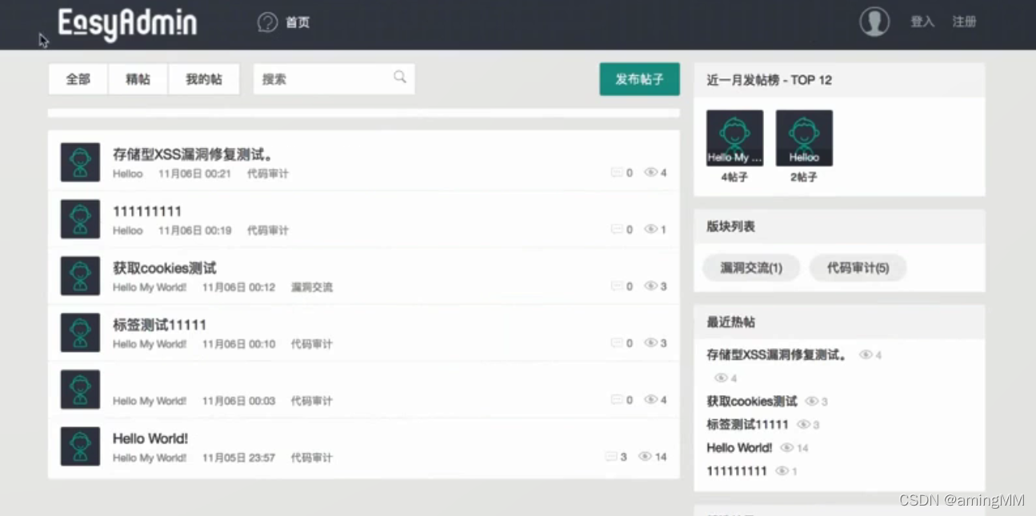The height and width of the screenshot is (516, 1036).
Task: Click the Helloo thumbnail in TOP 12 list
Action: pos(804,136)
